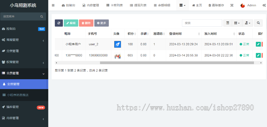Click the 136****0000 nickname cell
267x127 pixels.
coord(74,55)
